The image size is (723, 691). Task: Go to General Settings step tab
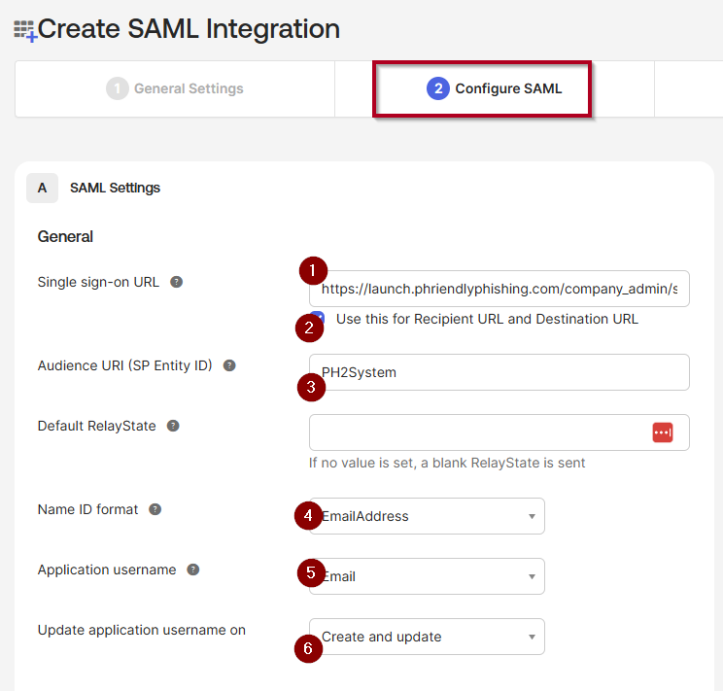[175, 89]
